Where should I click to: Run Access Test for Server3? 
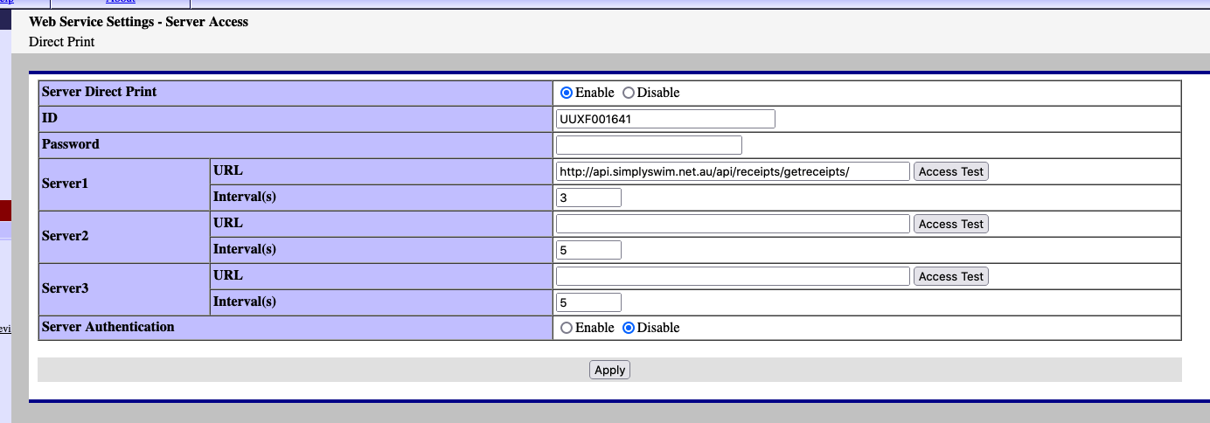951,276
